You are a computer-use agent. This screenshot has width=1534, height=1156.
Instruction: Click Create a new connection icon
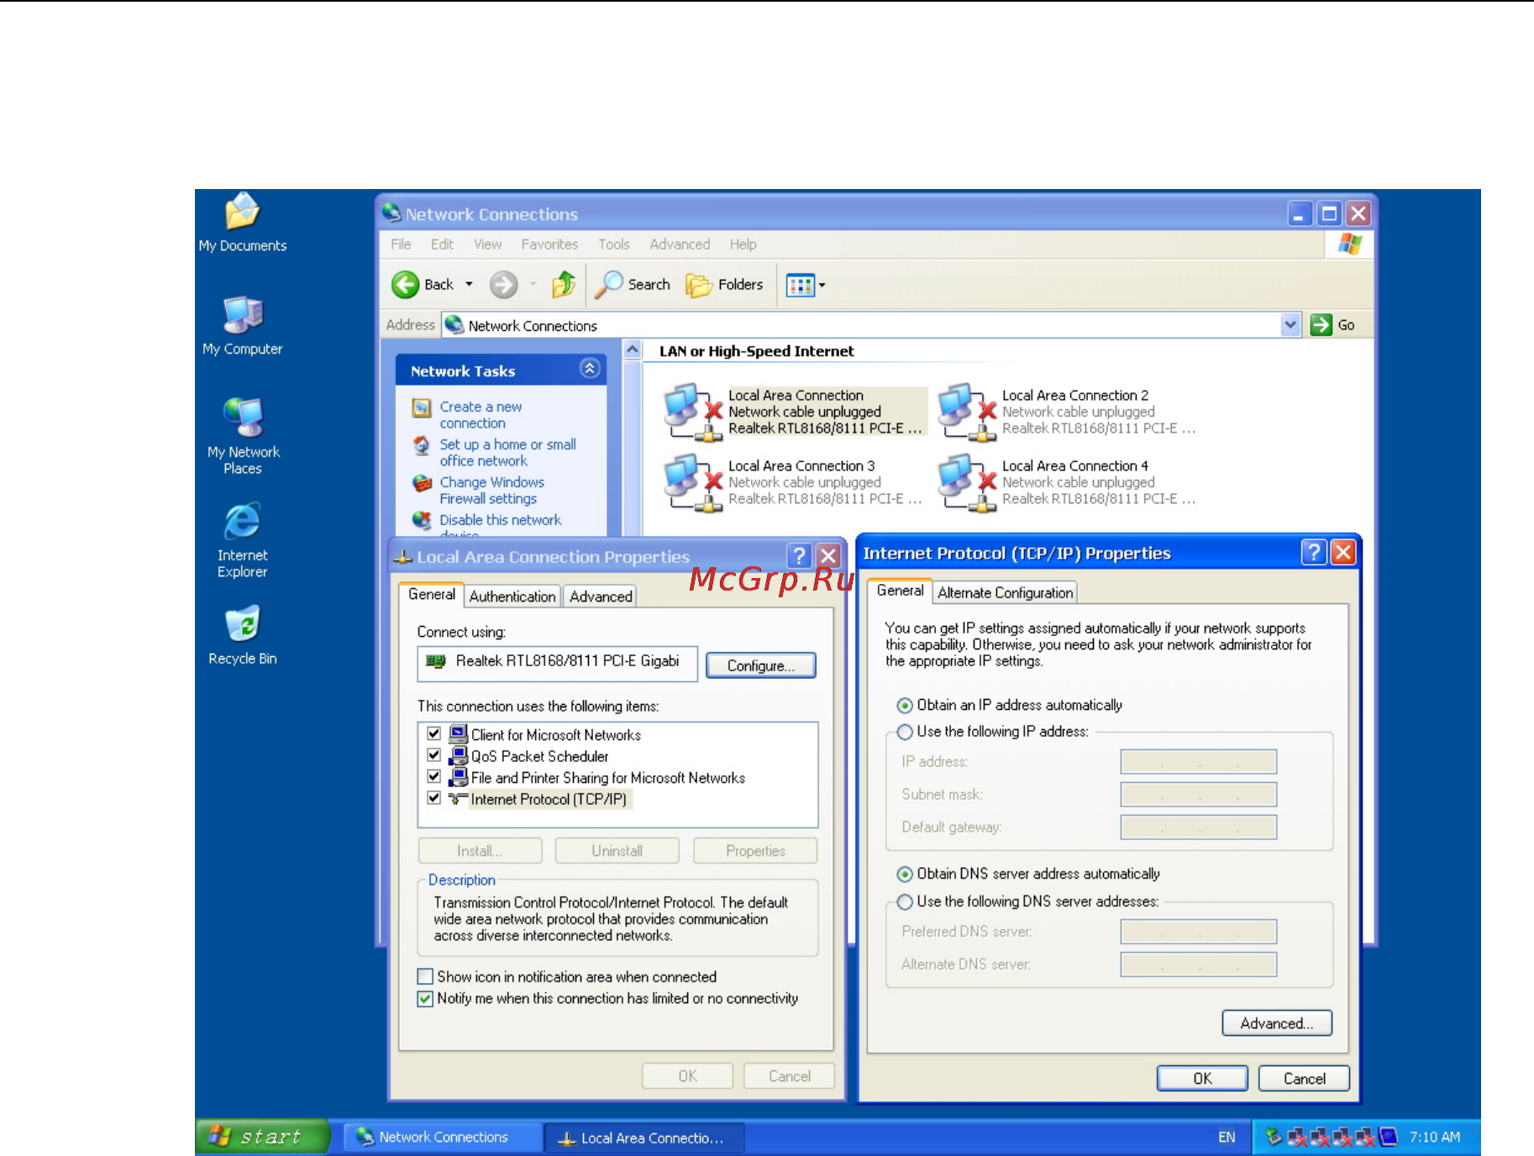422,407
